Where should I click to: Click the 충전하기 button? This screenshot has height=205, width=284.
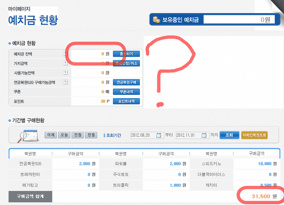126,54
